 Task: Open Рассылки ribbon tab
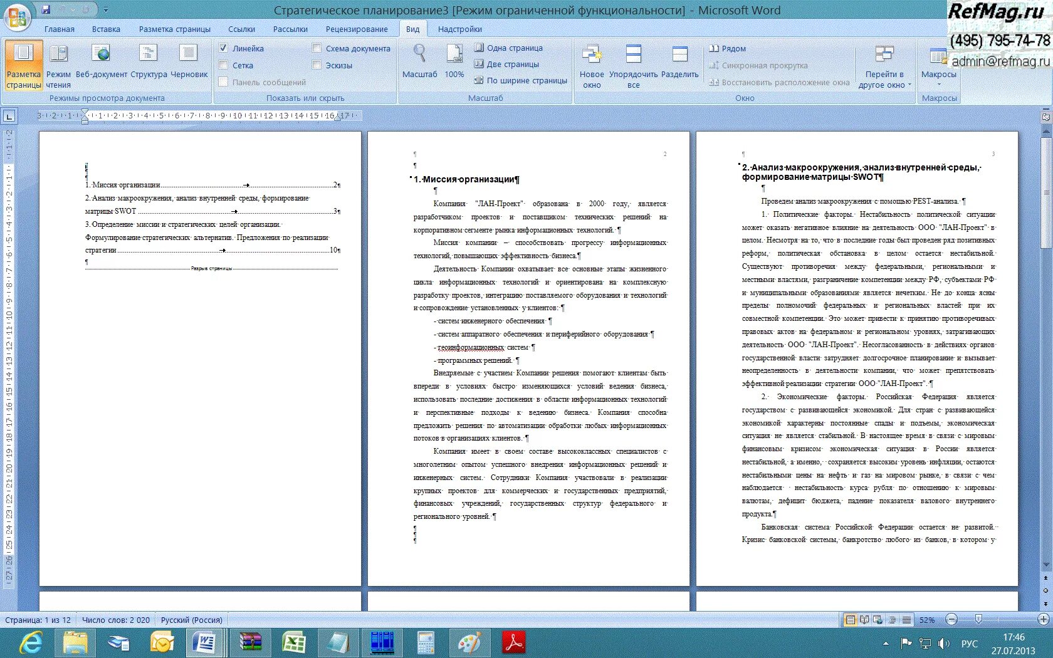pos(290,29)
